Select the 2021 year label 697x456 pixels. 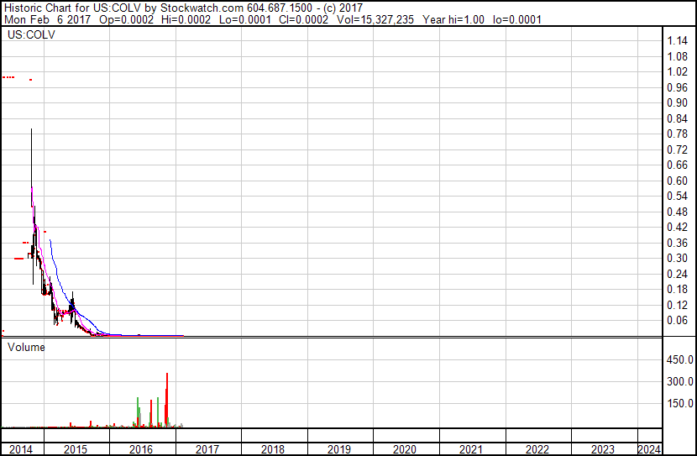point(471,449)
